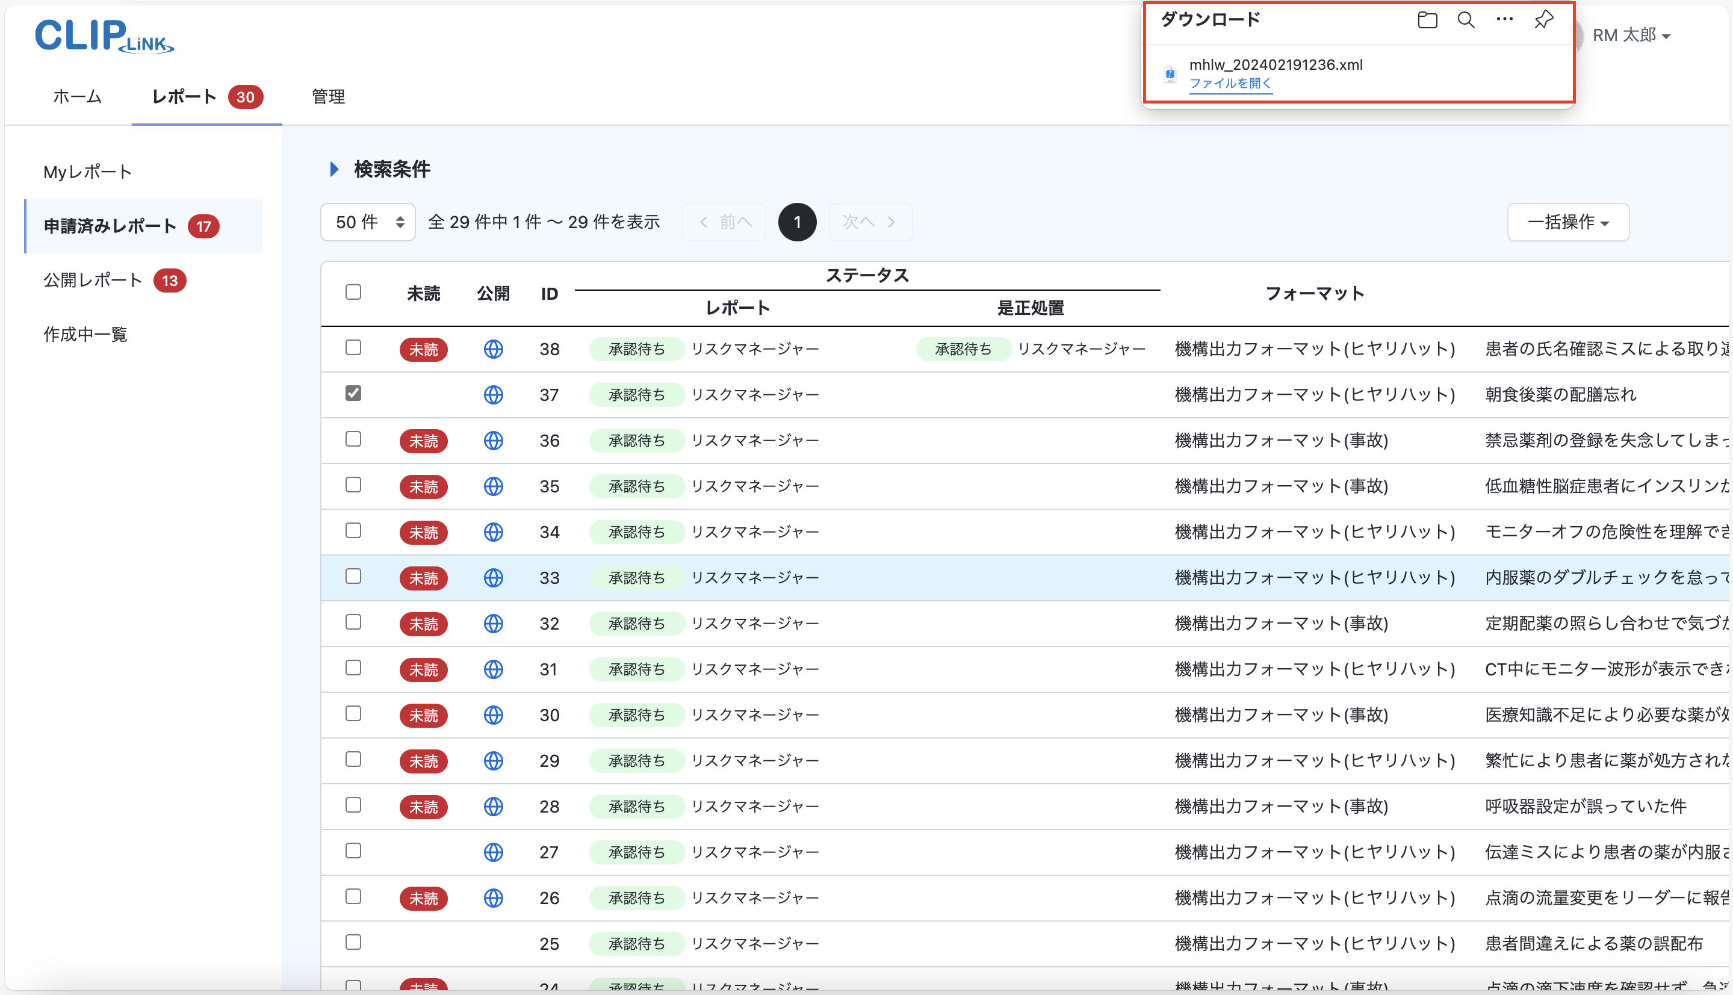This screenshot has height=995, width=1733.
Task: Check the selection checkbox for report 38
Action: 353,348
